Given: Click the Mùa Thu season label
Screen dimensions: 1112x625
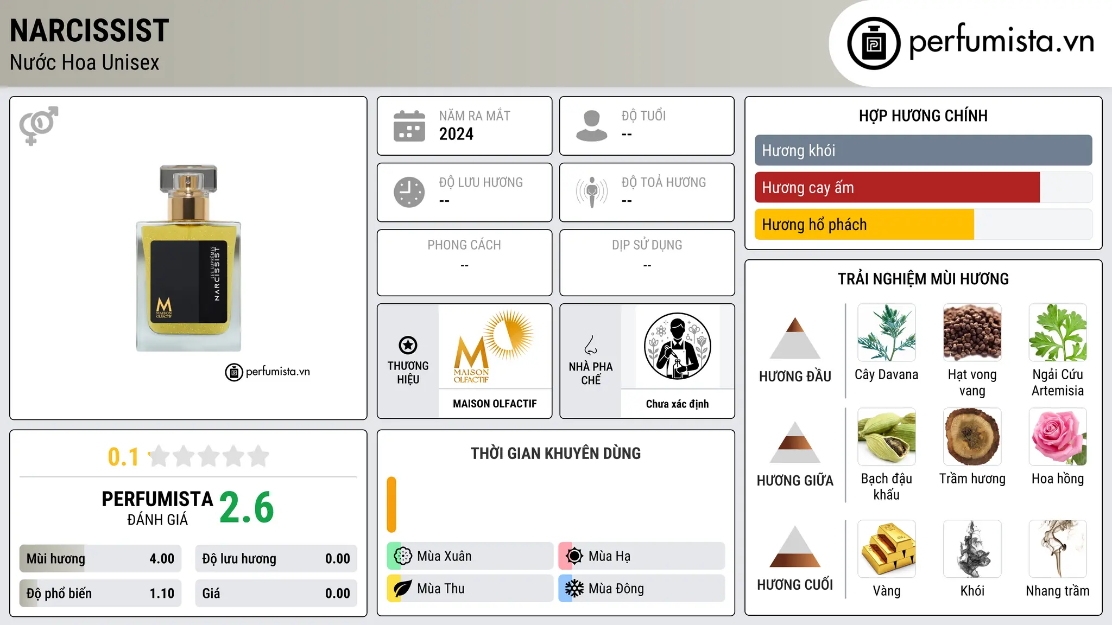Looking at the screenshot, I should (x=441, y=589).
